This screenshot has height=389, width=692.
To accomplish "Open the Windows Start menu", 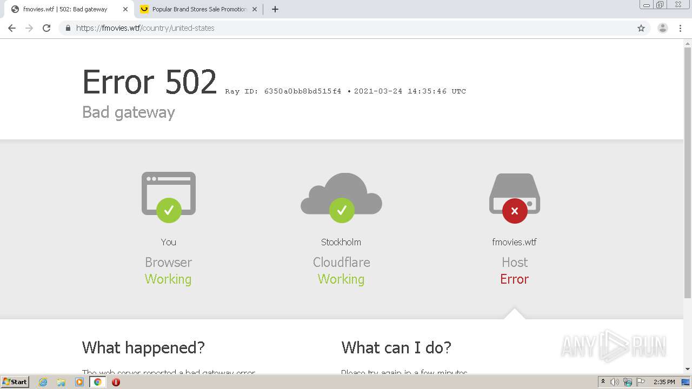I will click(x=15, y=381).
